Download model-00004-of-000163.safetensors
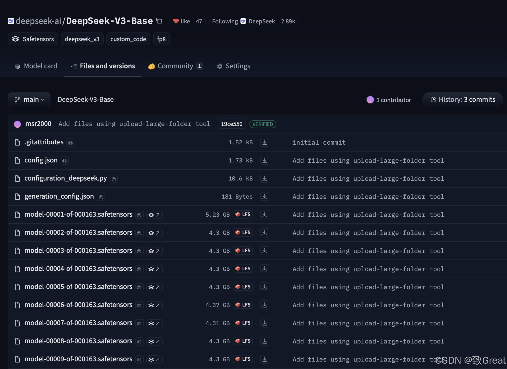The image size is (507, 369). click(x=265, y=269)
